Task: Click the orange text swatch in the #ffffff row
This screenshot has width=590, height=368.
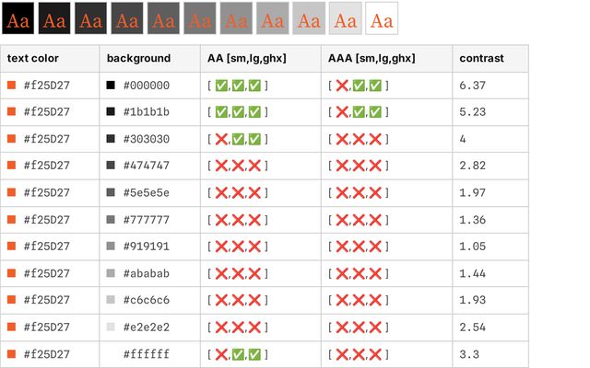Action: [x=12, y=354]
